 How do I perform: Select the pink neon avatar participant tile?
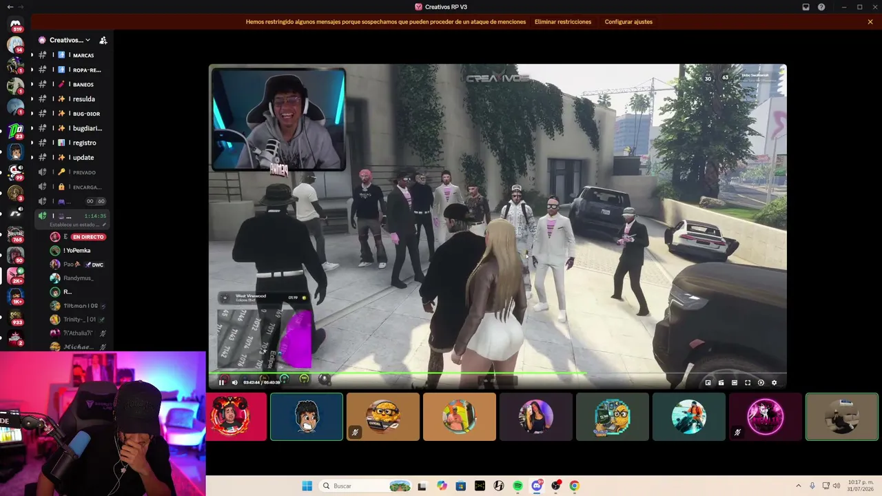pyautogui.click(x=766, y=417)
